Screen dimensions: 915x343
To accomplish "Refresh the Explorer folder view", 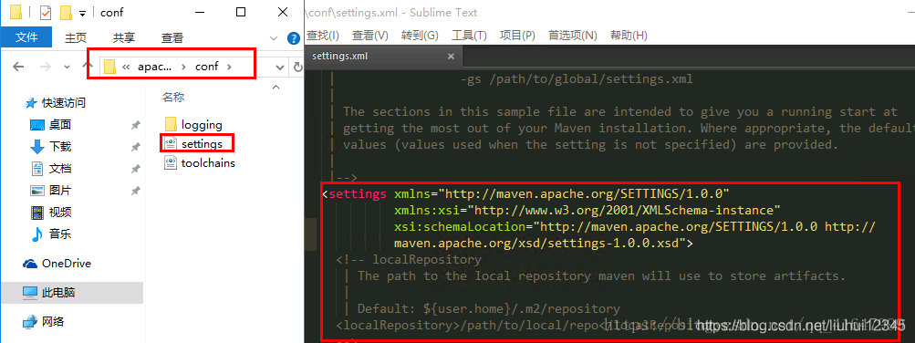I will (x=297, y=68).
